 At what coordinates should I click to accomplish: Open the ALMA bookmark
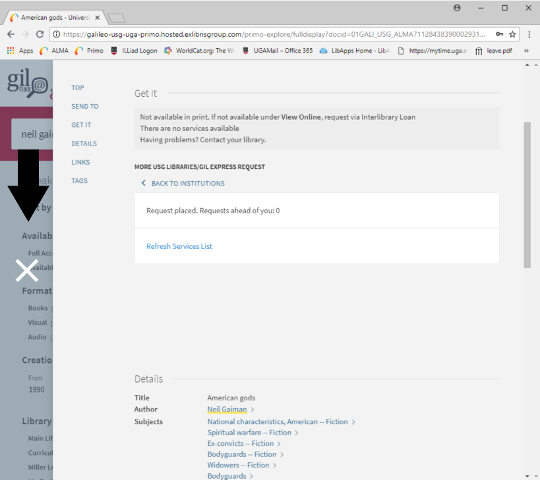point(54,51)
